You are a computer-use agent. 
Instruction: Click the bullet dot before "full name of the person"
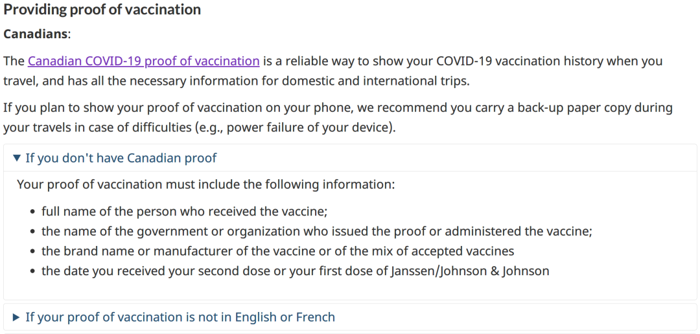[x=32, y=212]
